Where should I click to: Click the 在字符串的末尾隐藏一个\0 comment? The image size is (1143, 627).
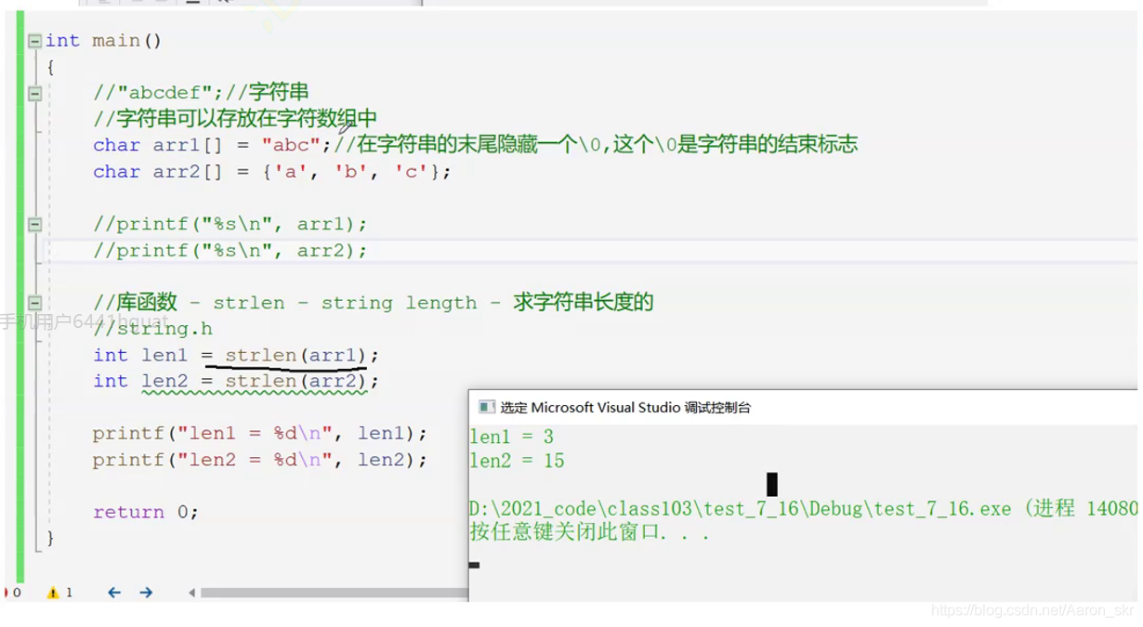tap(596, 145)
